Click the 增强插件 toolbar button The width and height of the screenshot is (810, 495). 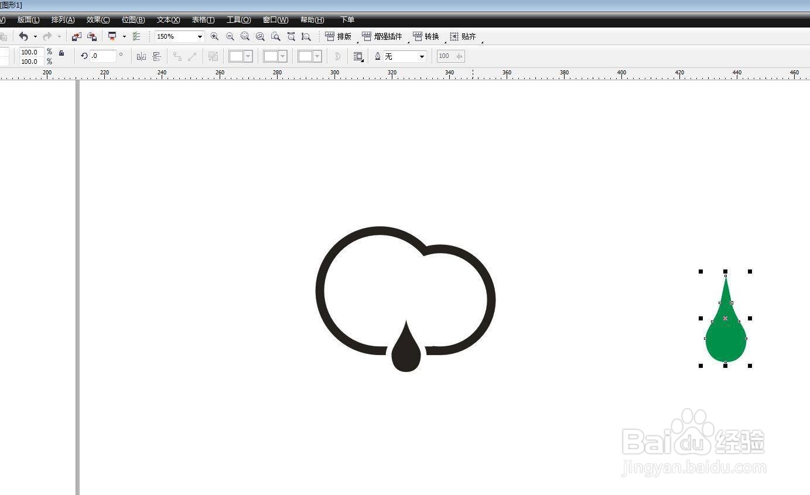pyautogui.click(x=382, y=36)
